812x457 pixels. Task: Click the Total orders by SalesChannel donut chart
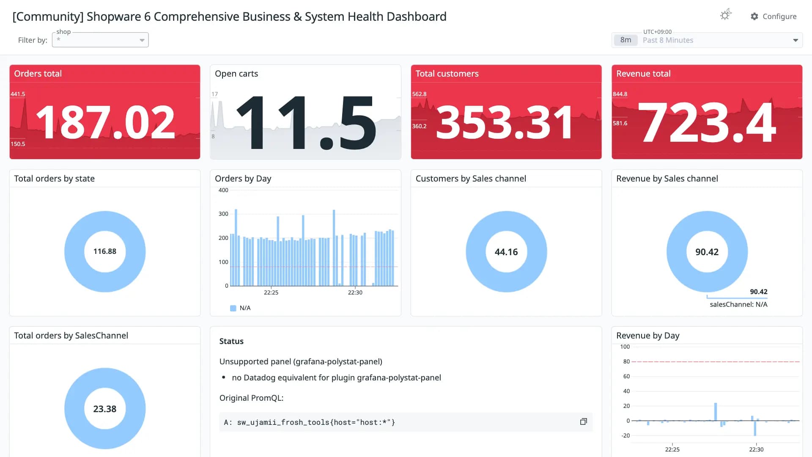coord(105,408)
